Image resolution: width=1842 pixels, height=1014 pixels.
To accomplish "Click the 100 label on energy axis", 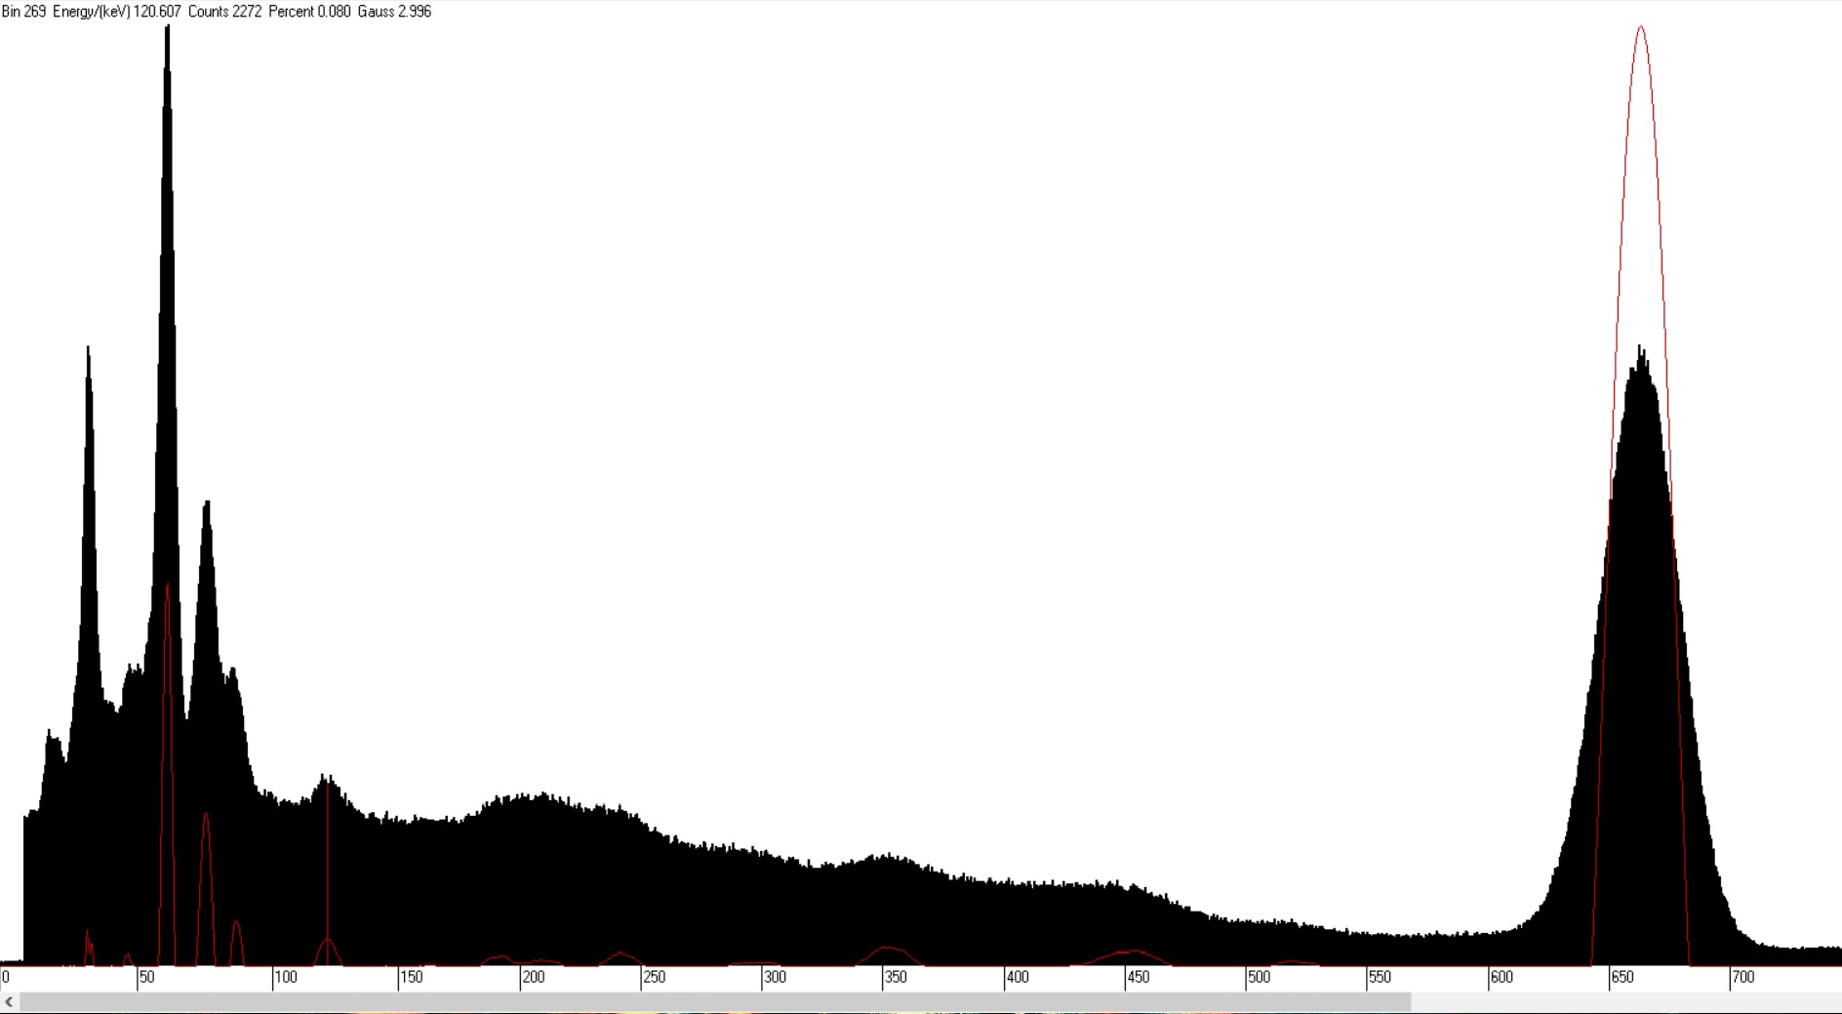I will coord(286,977).
